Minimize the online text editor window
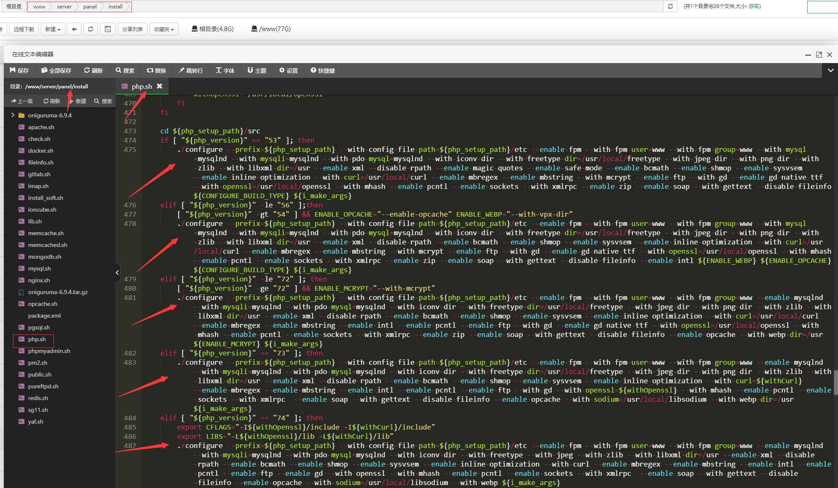Image resolution: width=838 pixels, height=488 pixels. coord(808,55)
